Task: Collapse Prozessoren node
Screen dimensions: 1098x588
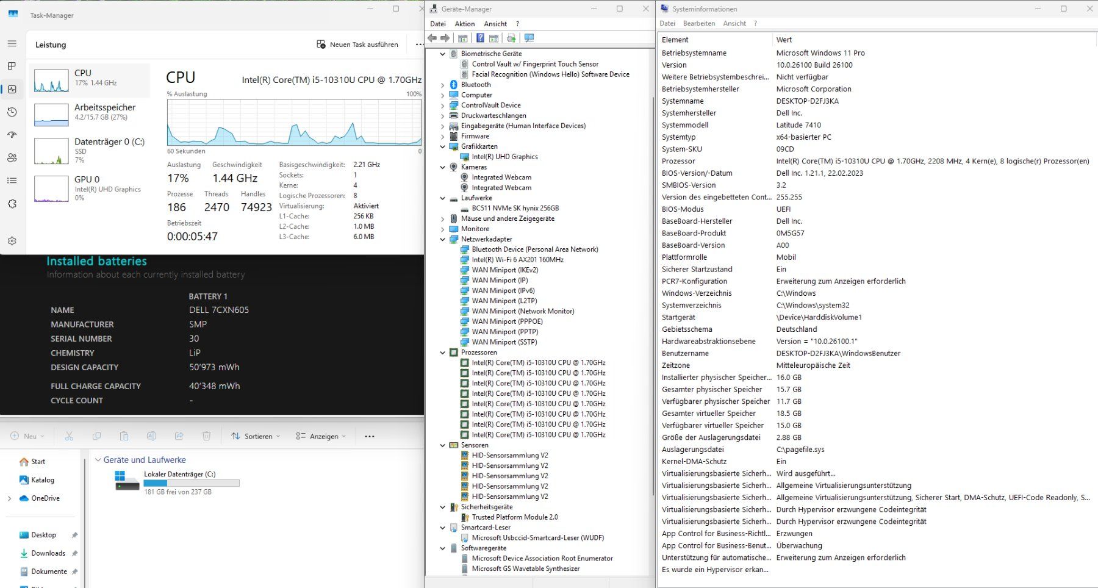Action: [443, 353]
